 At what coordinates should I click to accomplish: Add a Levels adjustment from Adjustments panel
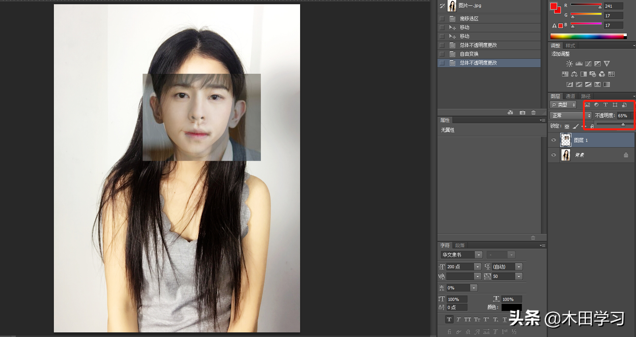pyautogui.click(x=579, y=64)
